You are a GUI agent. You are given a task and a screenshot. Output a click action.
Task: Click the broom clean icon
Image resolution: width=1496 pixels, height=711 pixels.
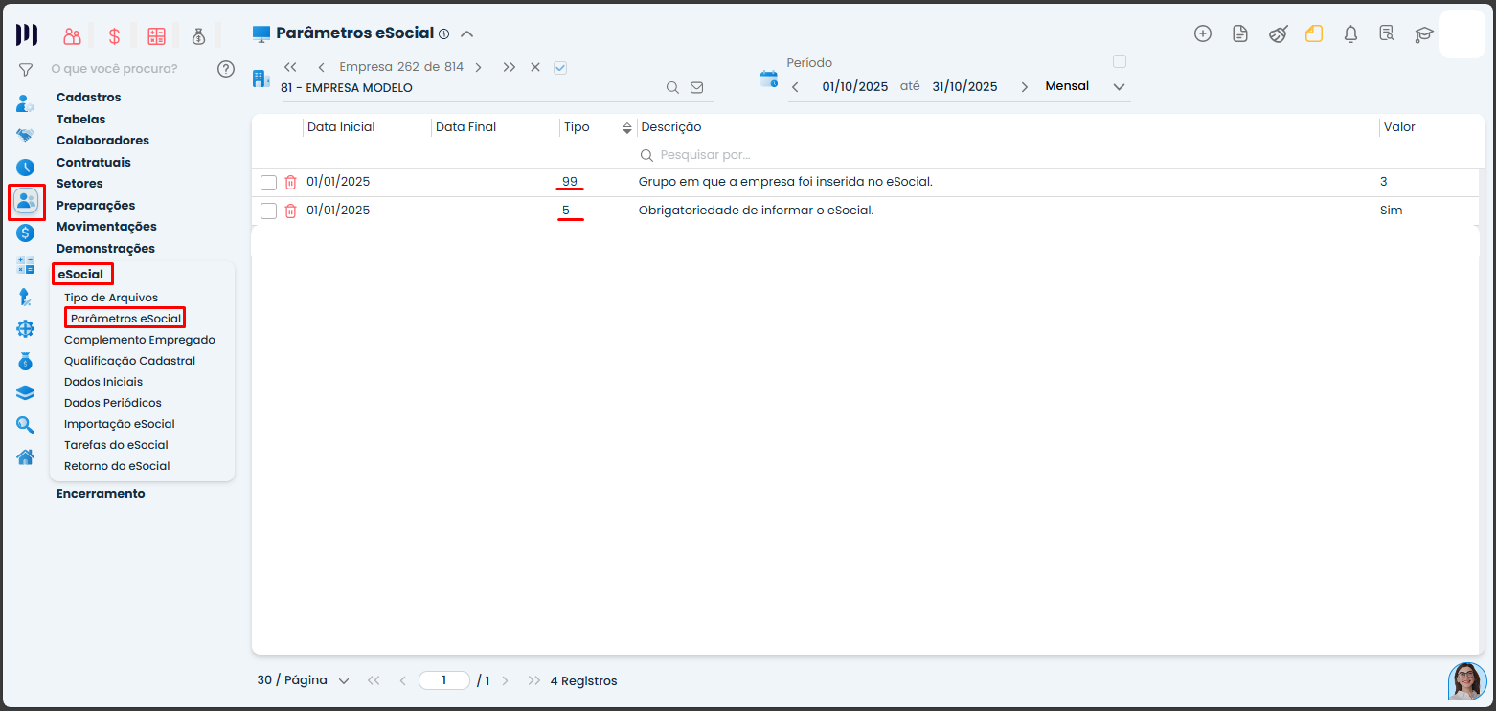(1278, 34)
